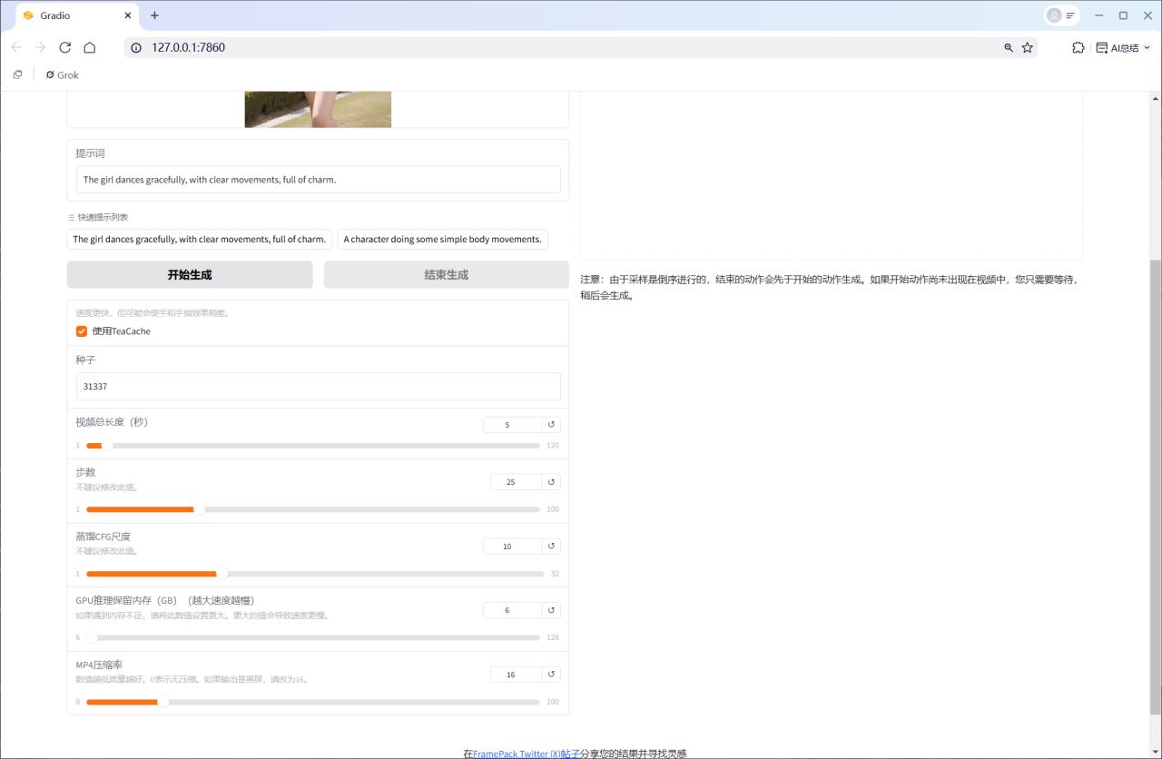Click the video length number box
Screen dimensions: 1162x759
(x=512, y=425)
